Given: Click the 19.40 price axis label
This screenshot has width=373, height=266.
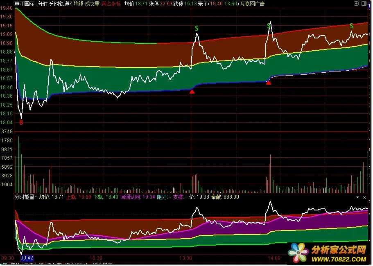Looking at the screenshot, I should (x=7, y=8).
